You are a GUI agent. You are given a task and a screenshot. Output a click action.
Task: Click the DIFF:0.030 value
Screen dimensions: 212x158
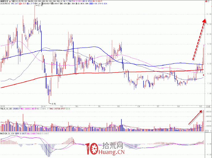(20, 134)
